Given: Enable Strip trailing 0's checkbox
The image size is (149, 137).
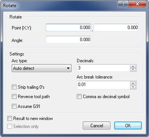Looking at the screenshot, I should (14, 87).
